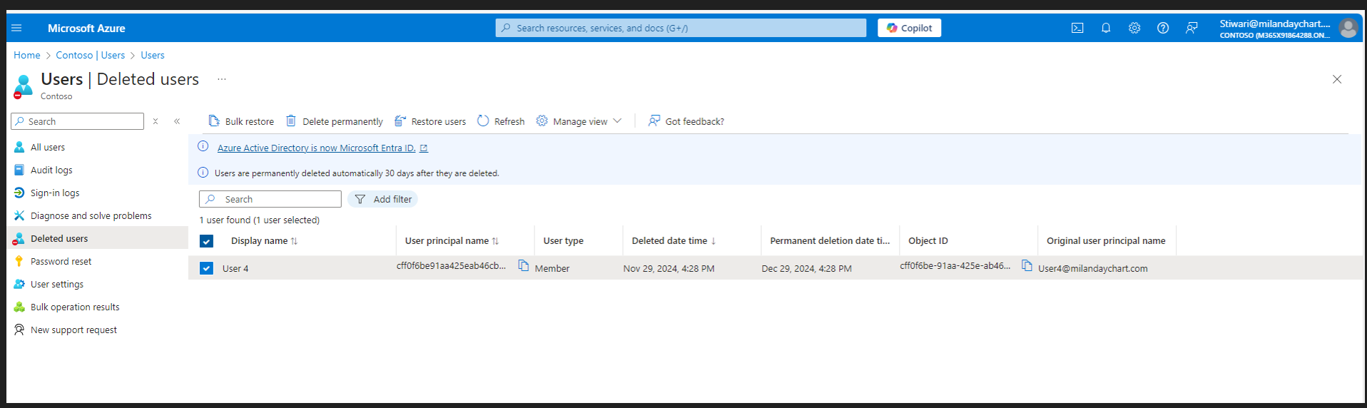Open Password reset in the sidebar
Viewport: 1367px width, 408px height.
[x=61, y=261]
